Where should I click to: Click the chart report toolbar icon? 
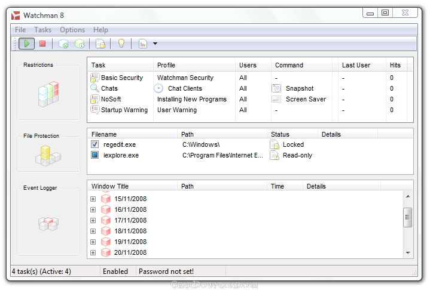[143, 44]
